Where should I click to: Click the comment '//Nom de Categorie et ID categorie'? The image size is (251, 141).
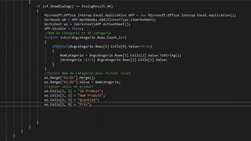point(78,33)
